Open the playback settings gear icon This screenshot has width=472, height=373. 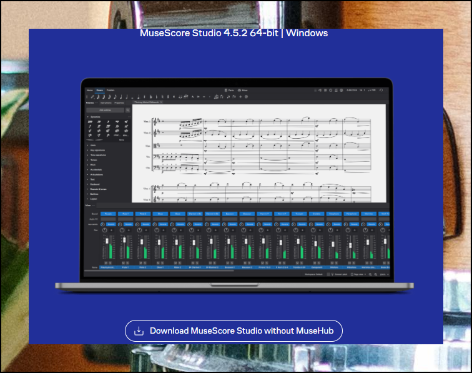(342, 90)
